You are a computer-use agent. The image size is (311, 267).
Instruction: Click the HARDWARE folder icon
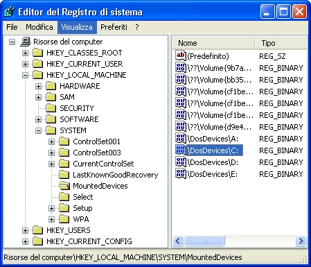pyautogui.click(x=51, y=86)
